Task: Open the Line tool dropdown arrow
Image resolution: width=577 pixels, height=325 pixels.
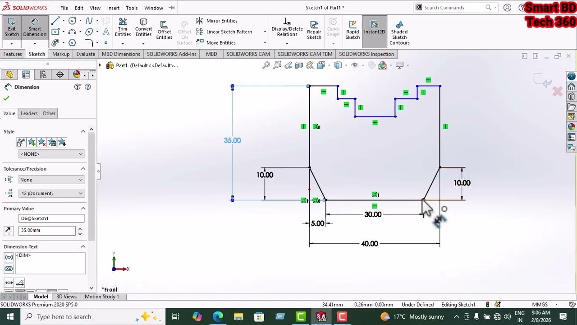Action: tap(63, 21)
